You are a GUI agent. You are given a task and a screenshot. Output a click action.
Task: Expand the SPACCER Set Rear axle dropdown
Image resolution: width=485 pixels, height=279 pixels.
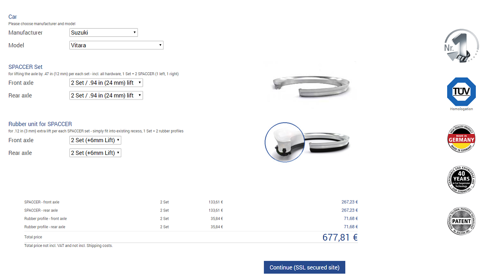click(106, 95)
